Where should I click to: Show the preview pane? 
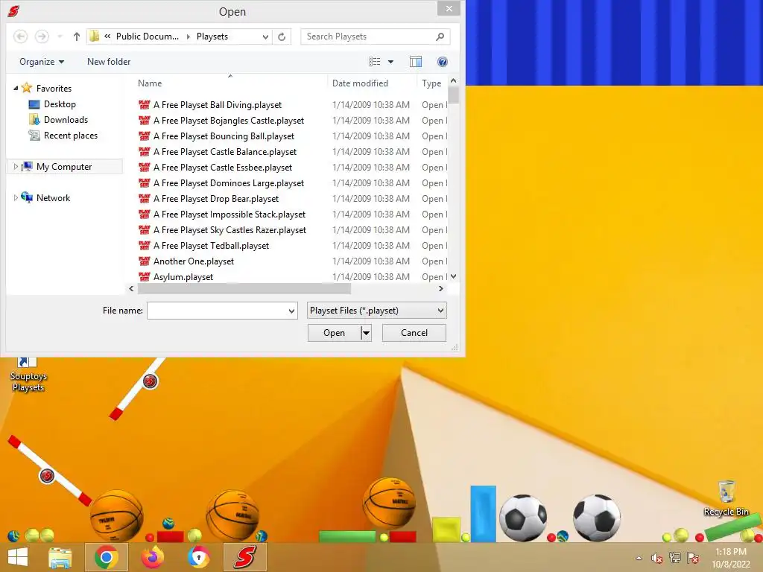tap(416, 62)
